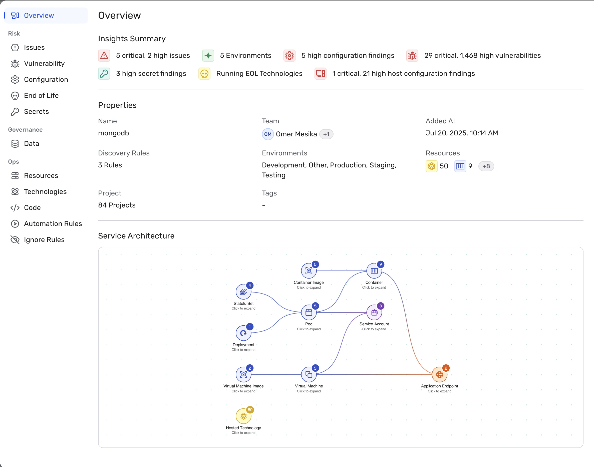This screenshot has width=594, height=467.
Task: Select the Secrets key icon in the sidebar
Action: pos(15,112)
